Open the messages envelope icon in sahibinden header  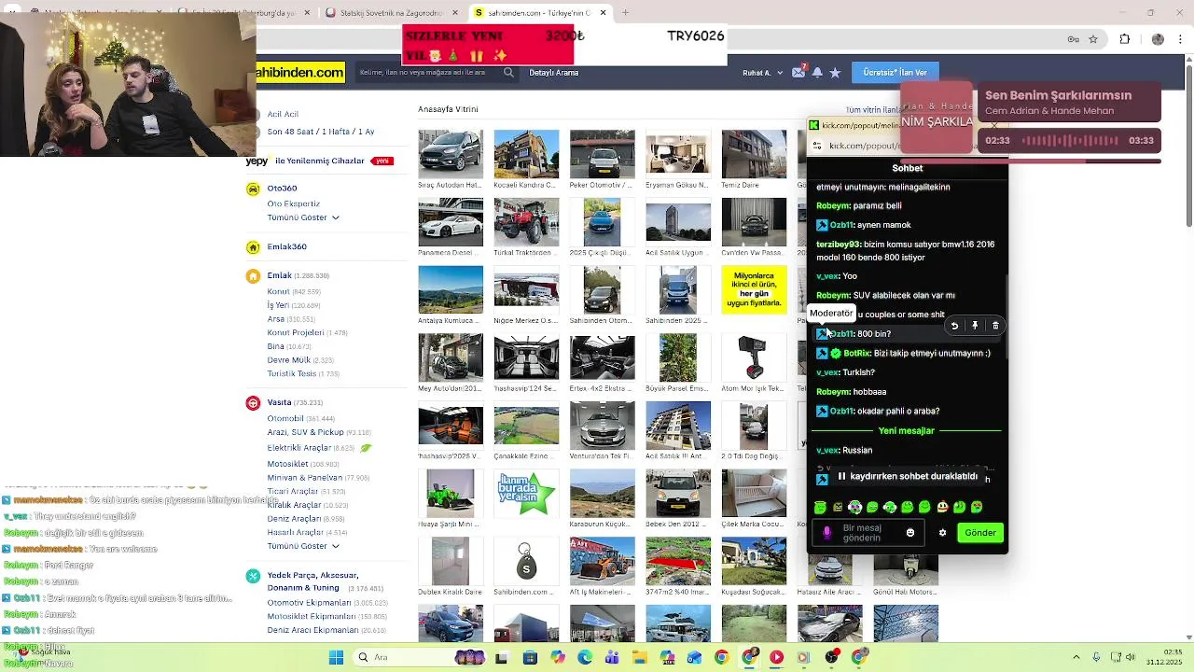click(800, 72)
